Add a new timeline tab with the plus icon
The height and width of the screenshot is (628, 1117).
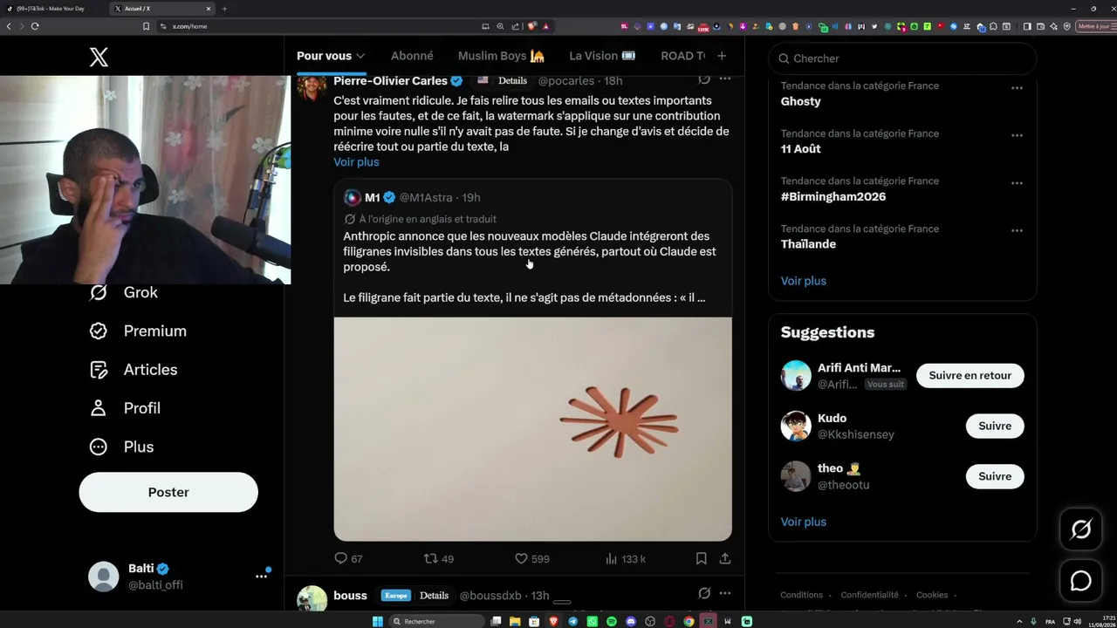722,56
